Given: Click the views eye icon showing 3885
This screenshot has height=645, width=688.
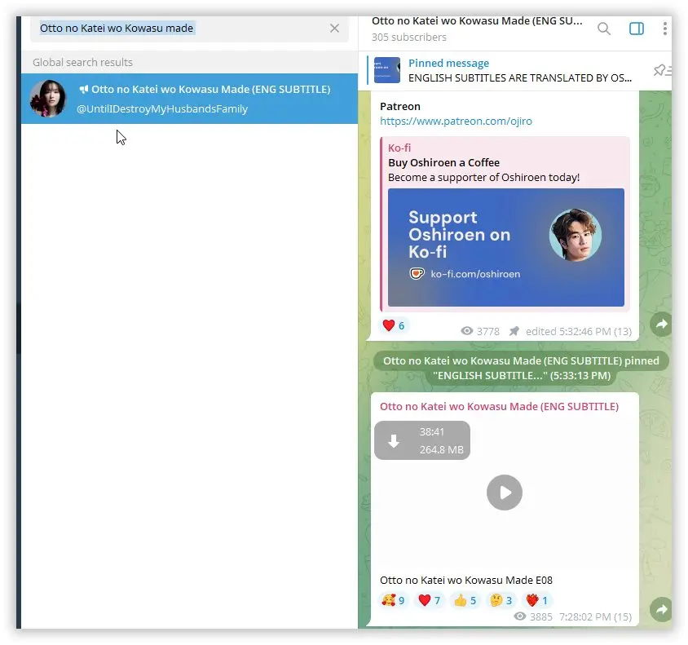Looking at the screenshot, I should [x=520, y=616].
